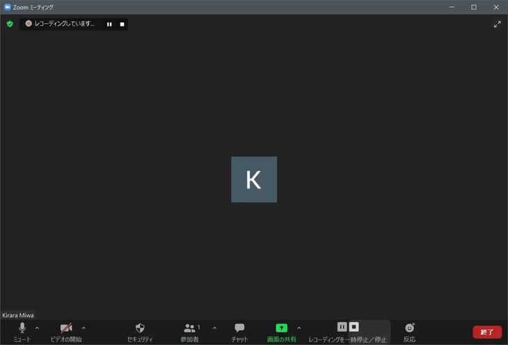Expand video options arrow next to camera

(84, 328)
